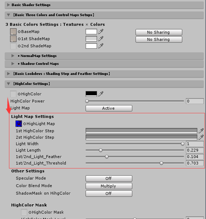Select the BaseMap texture thumbnail
206x219 pixels.
pos(13,32)
